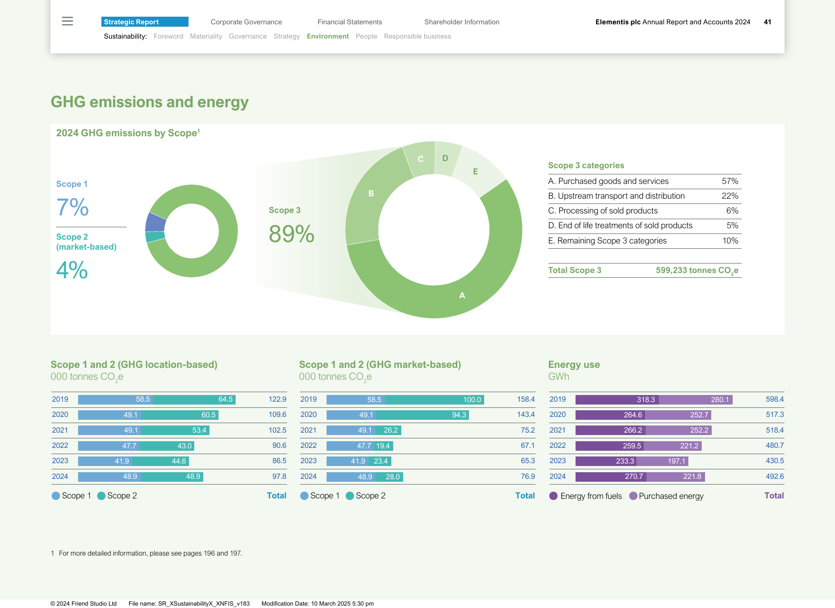Click the 122.9 total in location-based chart

278,399
